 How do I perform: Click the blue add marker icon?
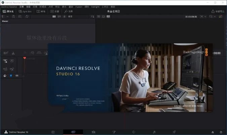(11, 76)
